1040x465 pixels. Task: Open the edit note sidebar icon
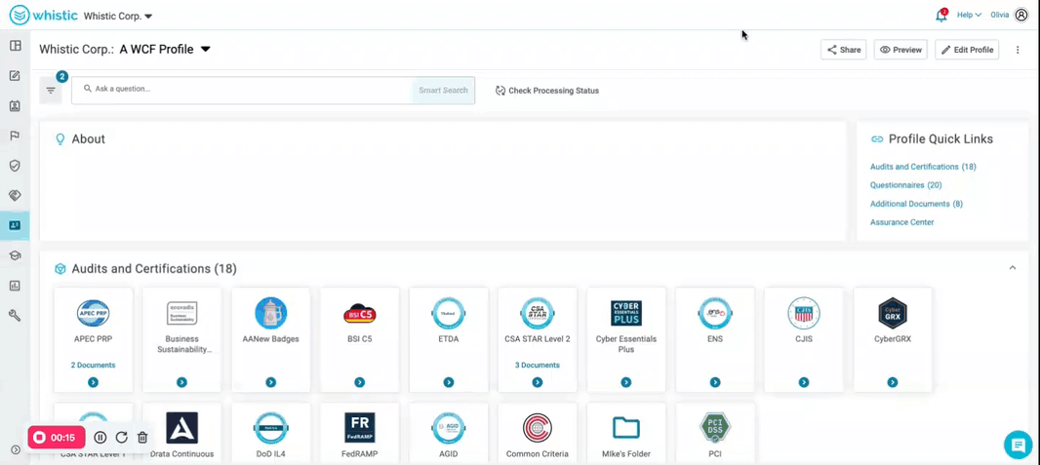(15, 75)
